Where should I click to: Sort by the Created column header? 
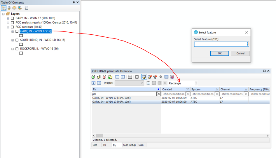(175, 89)
